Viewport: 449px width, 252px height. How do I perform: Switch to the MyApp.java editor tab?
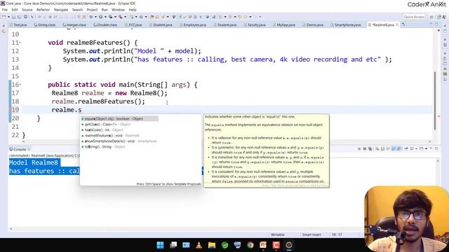pos(284,25)
